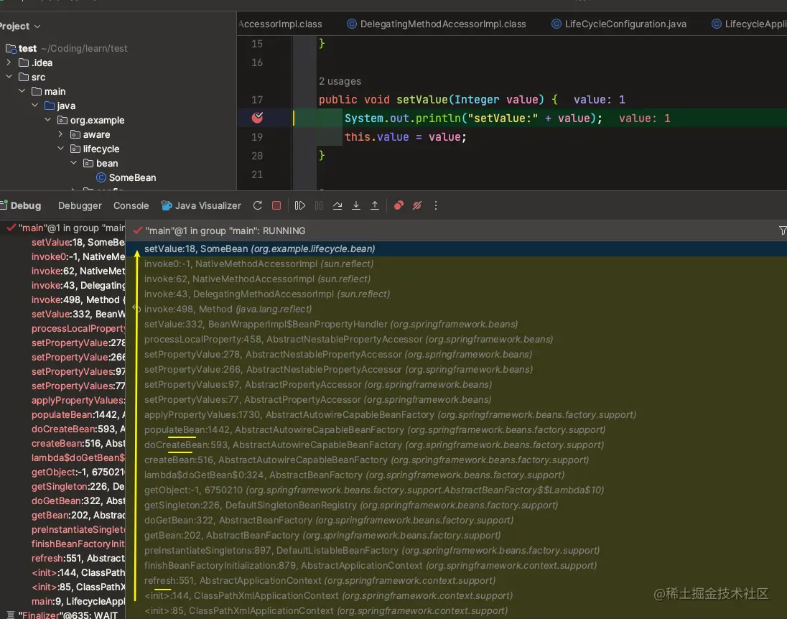Collapse the lifecycle package
787x619 pixels.
60,149
